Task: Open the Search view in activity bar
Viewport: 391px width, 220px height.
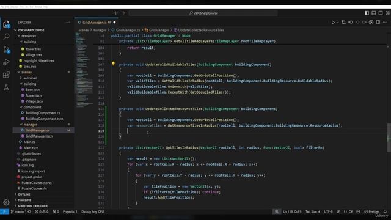Action: pyautogui.click(x=6, y=37)
